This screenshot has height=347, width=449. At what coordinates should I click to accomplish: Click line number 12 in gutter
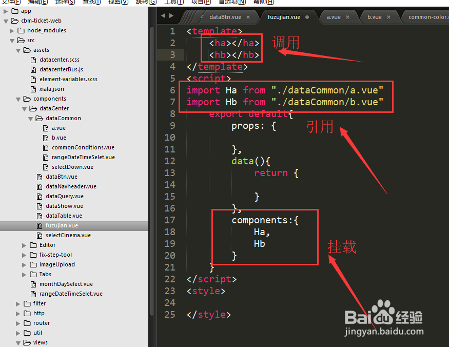(169, 161)
